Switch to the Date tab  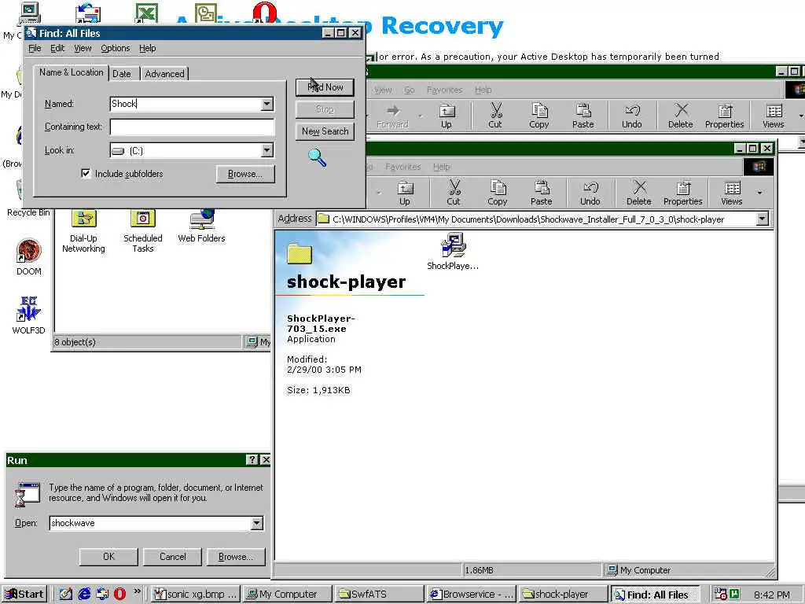(x=122, y=74)
